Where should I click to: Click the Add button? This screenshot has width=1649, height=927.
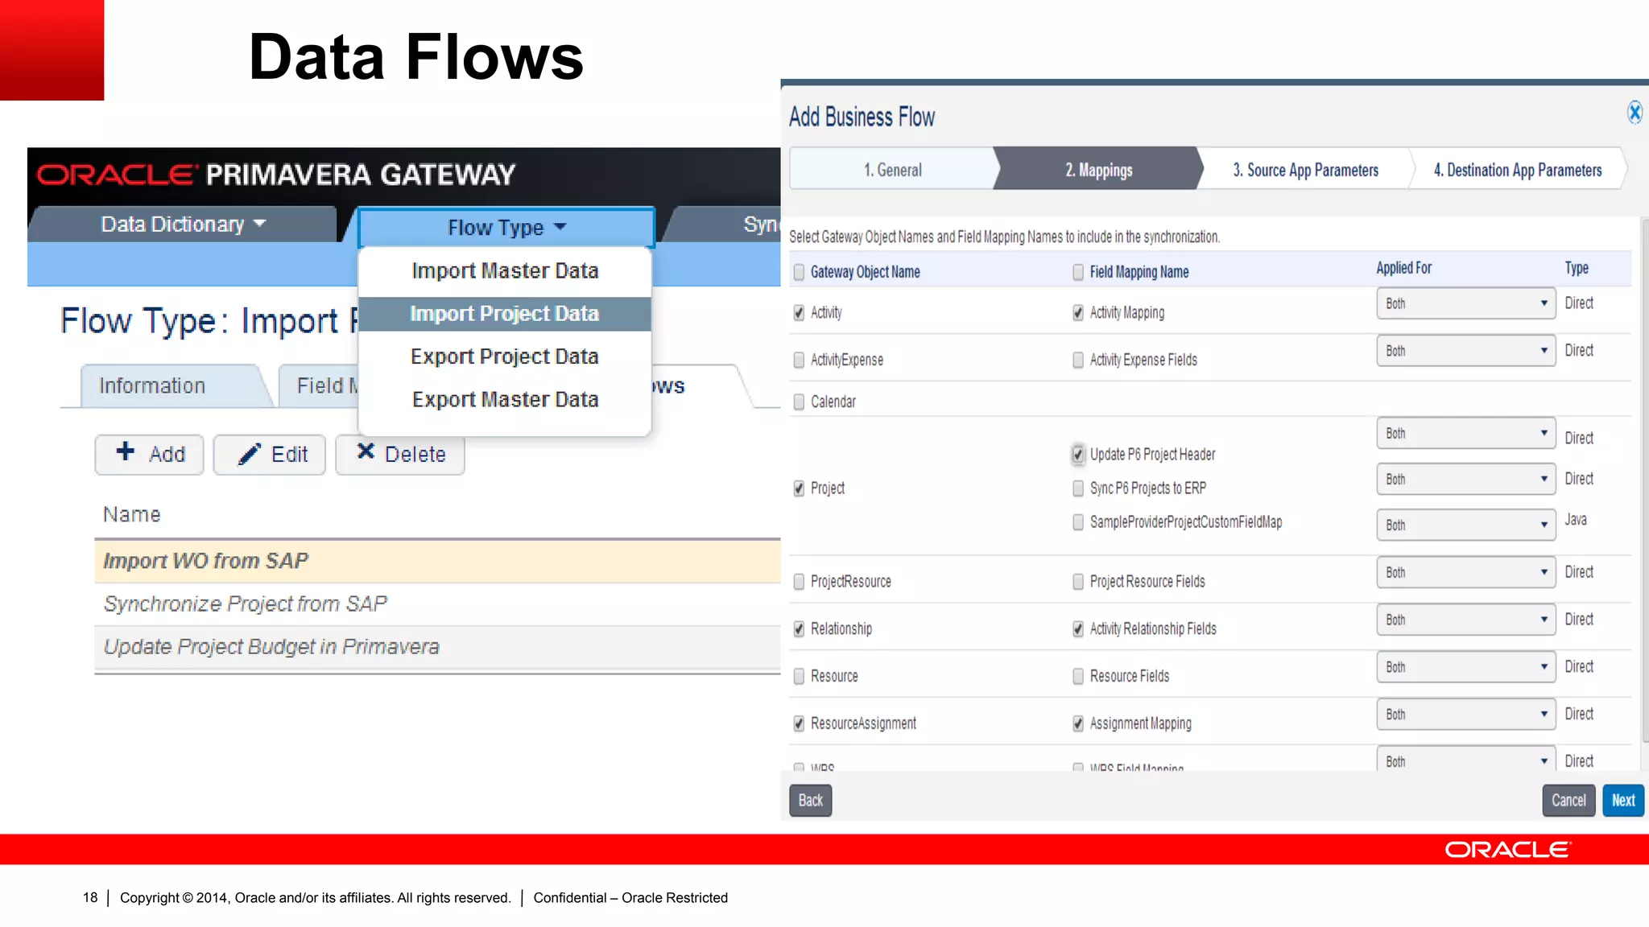[x=150, y=455]
